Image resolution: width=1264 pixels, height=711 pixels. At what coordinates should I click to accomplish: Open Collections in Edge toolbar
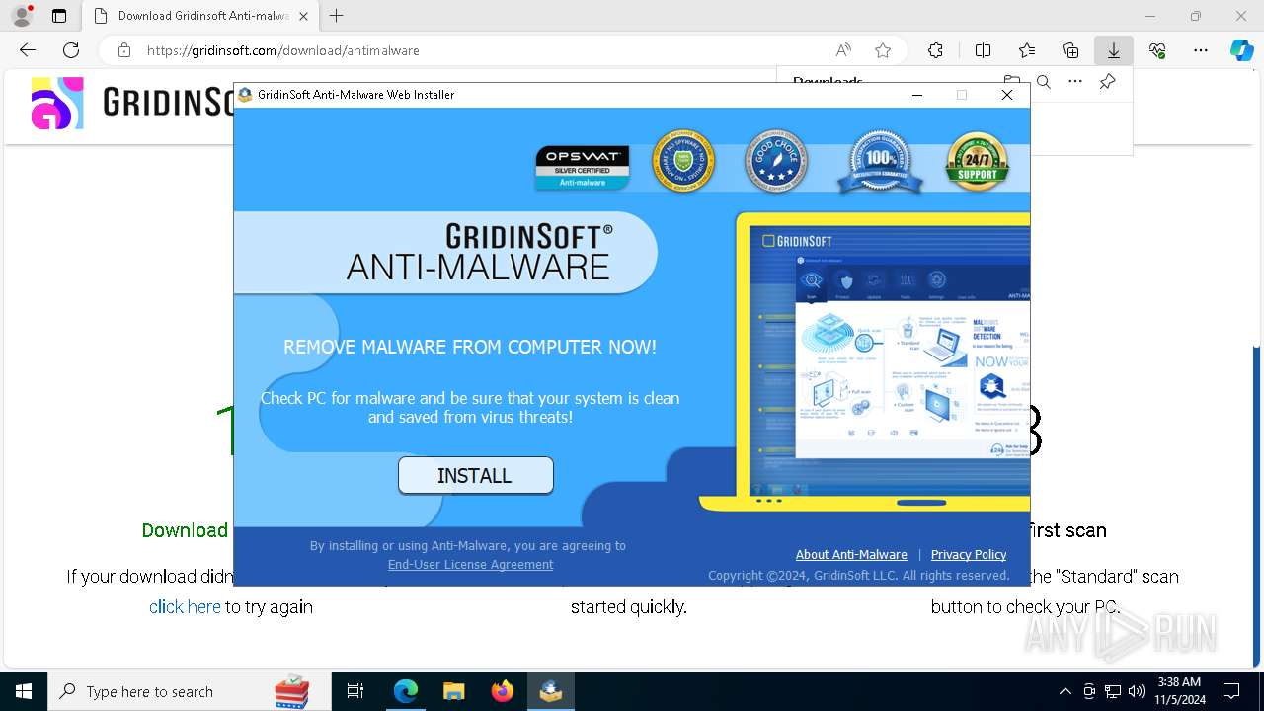tap(1070, 50)
